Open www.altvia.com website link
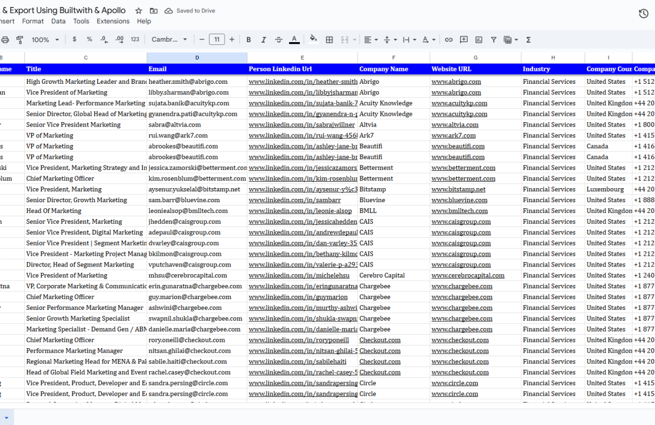The width and height of the screenshot is (655, 425). pyautogui.click(x=454, y=125)
